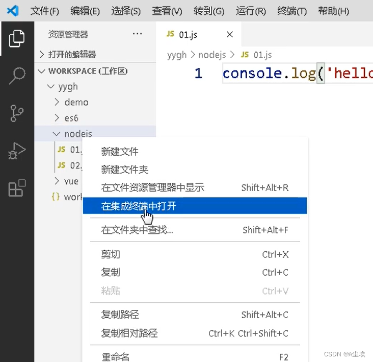Choose 重命名 from context menu
This screenshot has width=373, height=362.
195,357
